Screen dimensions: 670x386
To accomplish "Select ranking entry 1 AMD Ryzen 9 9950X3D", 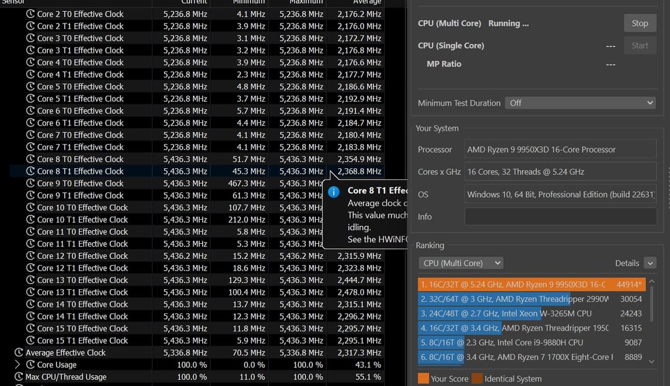I will click(x=532, y=284).
